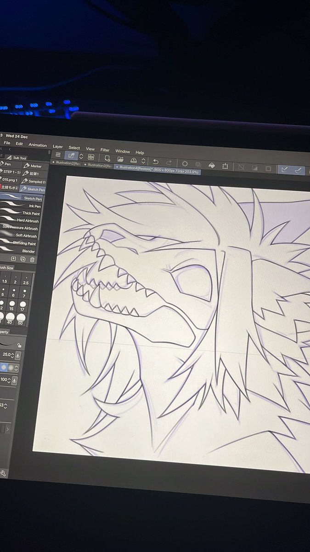Click the eye-shaped icon in command bar
This screenshot has width=310, height=552.
(91, 157)
